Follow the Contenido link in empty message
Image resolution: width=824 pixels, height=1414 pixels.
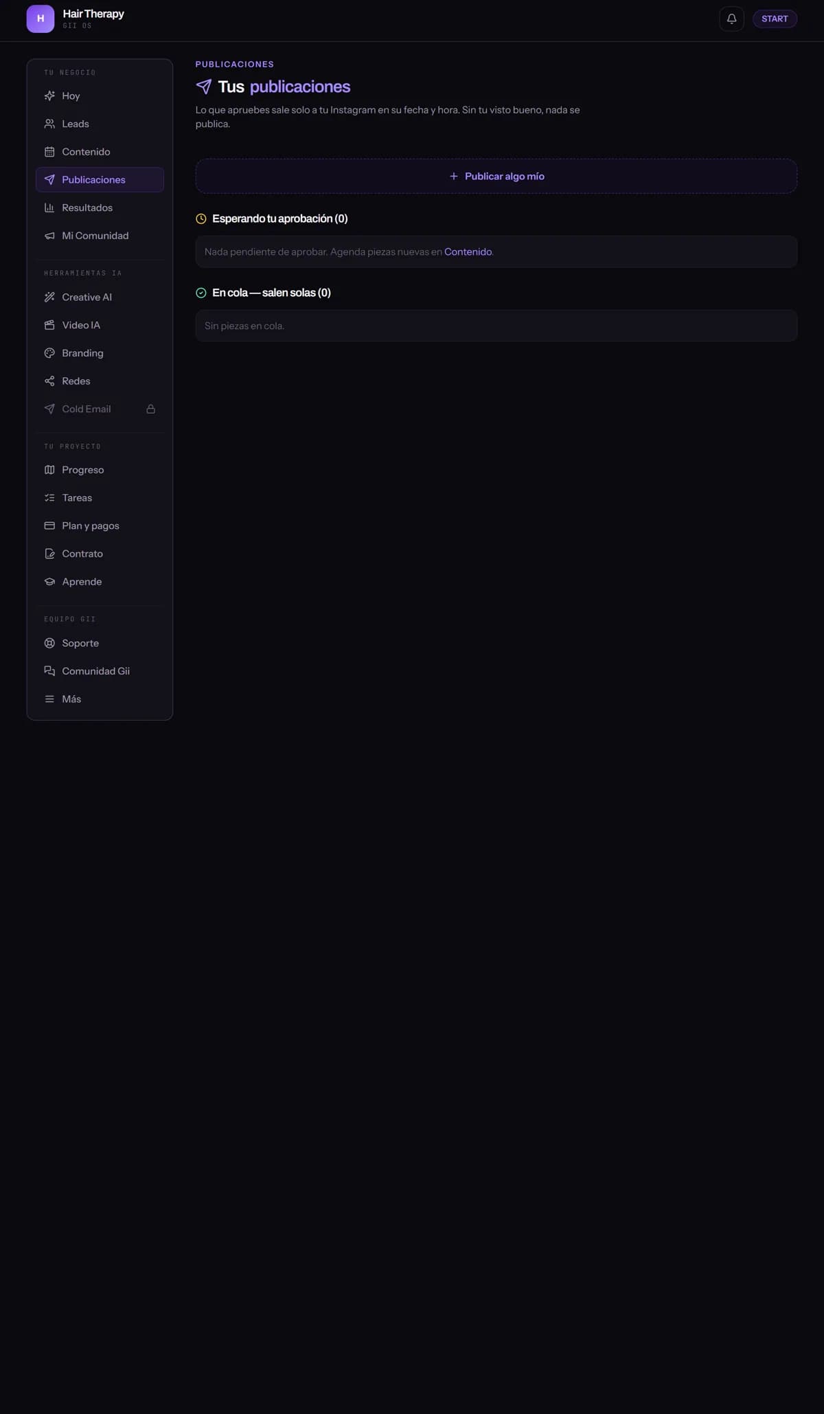coord(468,251)
